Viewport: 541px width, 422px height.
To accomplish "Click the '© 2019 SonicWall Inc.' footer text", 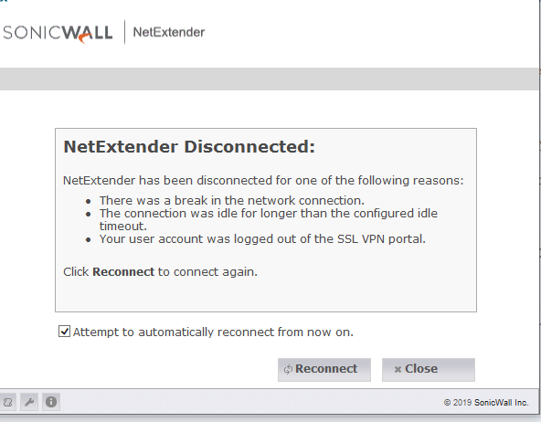I will point(486,402).
